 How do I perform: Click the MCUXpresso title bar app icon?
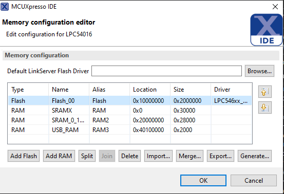tap(5, 7)
